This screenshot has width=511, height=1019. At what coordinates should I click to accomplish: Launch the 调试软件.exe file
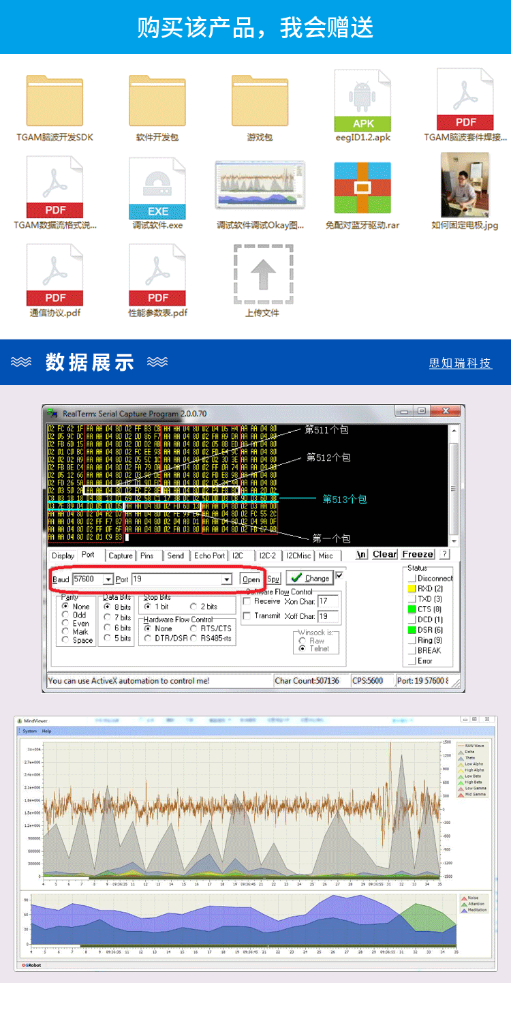157,187
